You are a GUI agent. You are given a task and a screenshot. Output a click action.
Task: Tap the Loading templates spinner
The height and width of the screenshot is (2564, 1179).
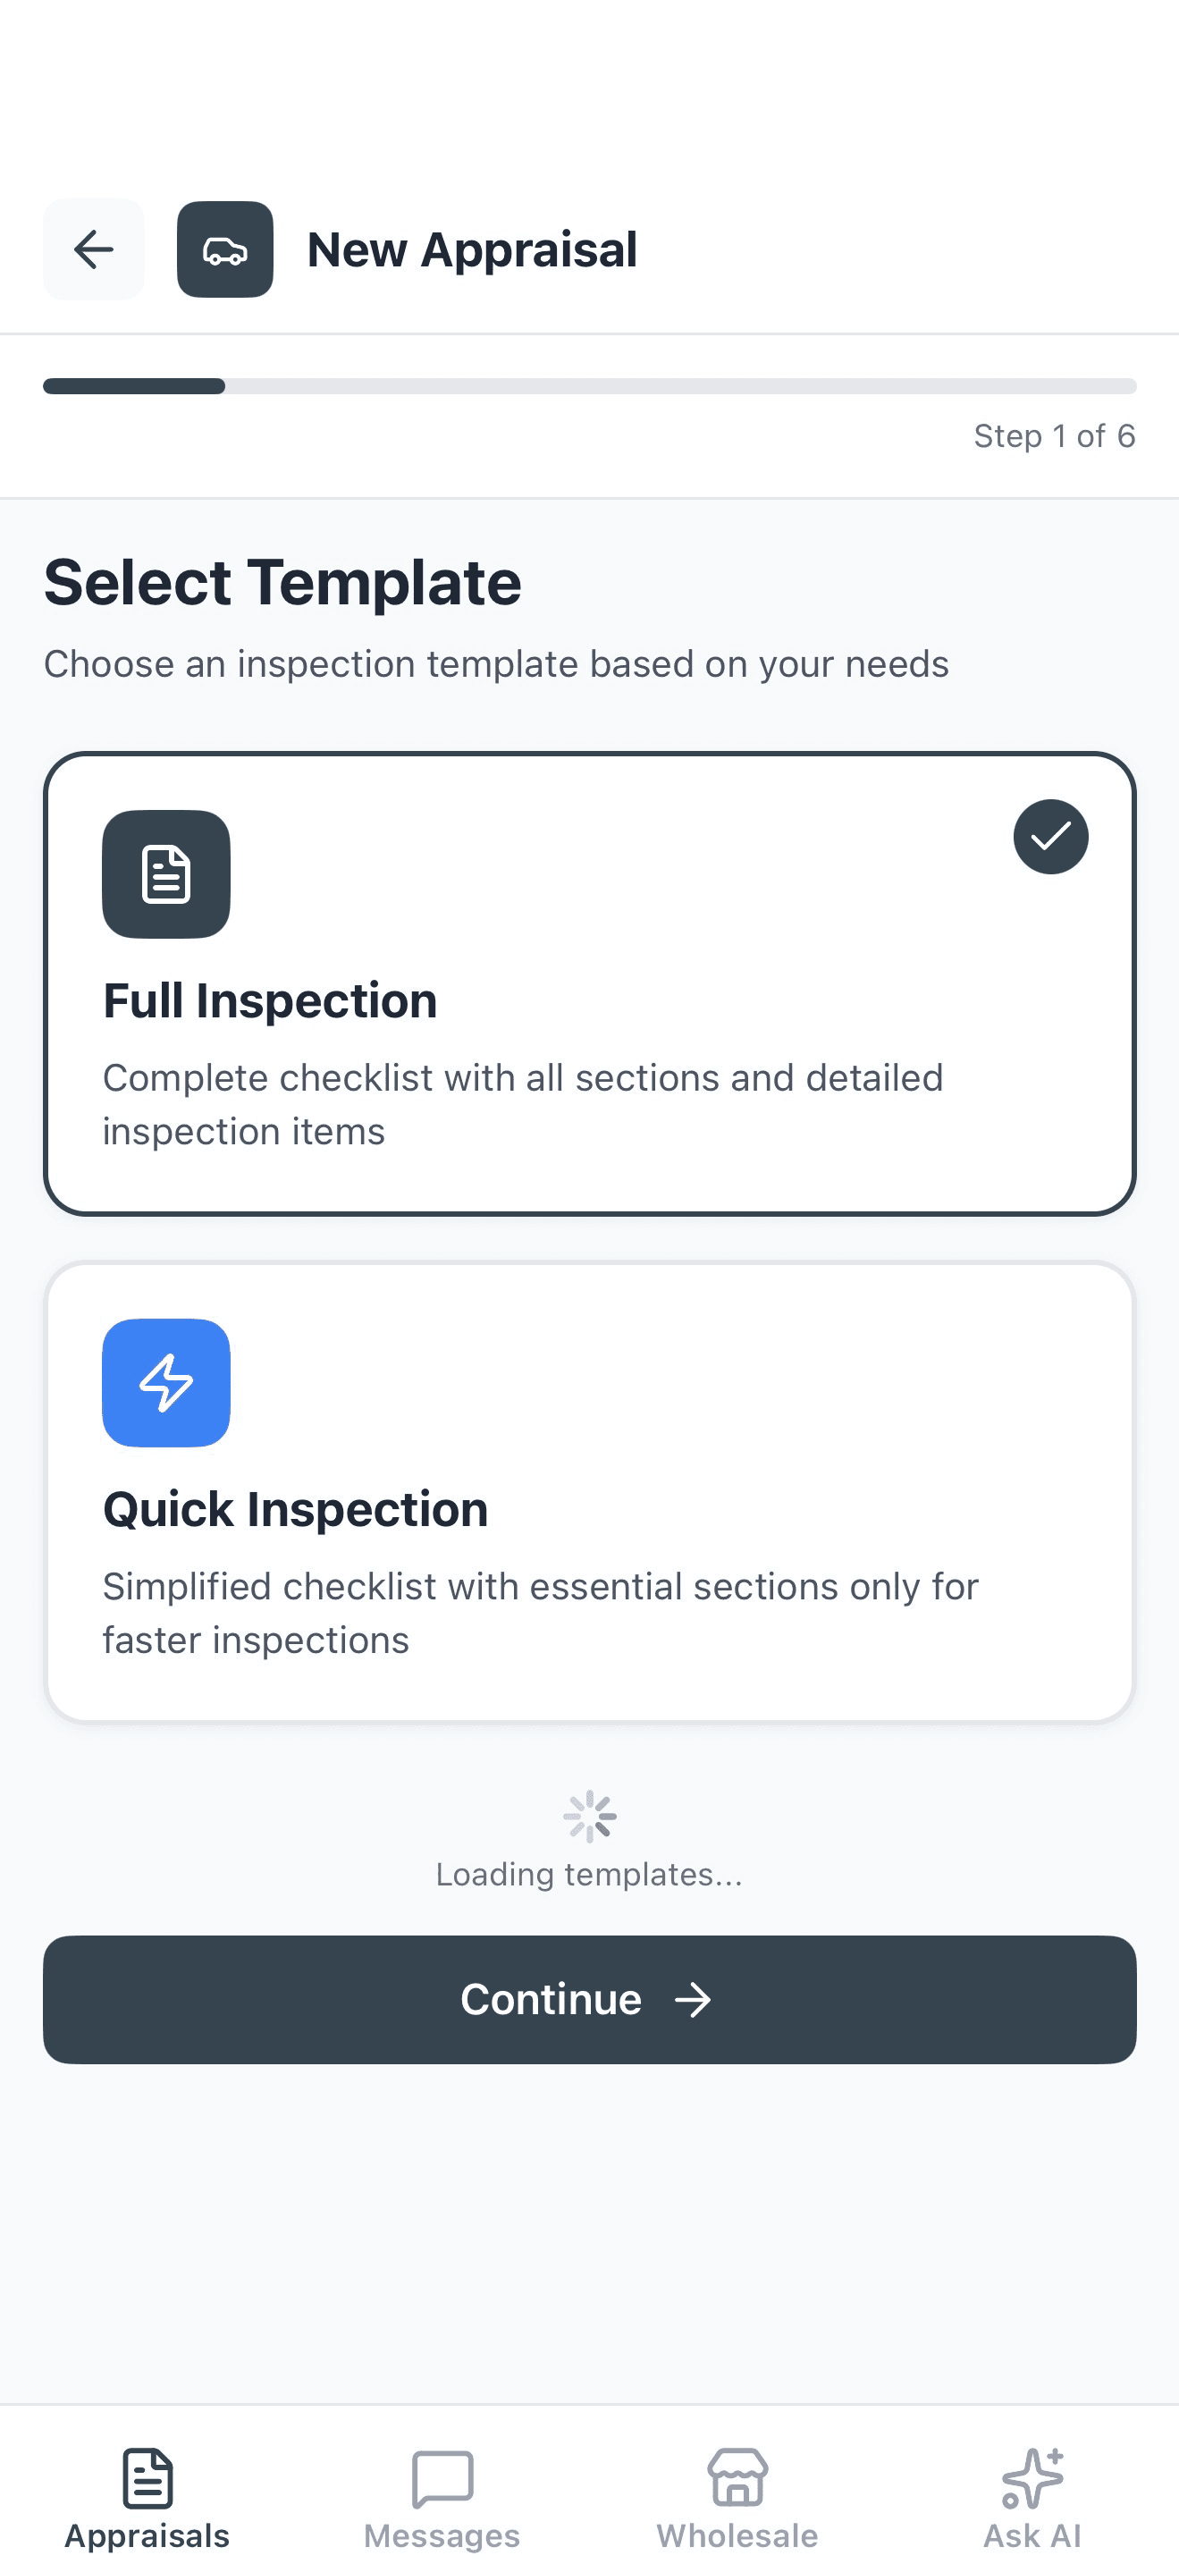[589, 1815]
